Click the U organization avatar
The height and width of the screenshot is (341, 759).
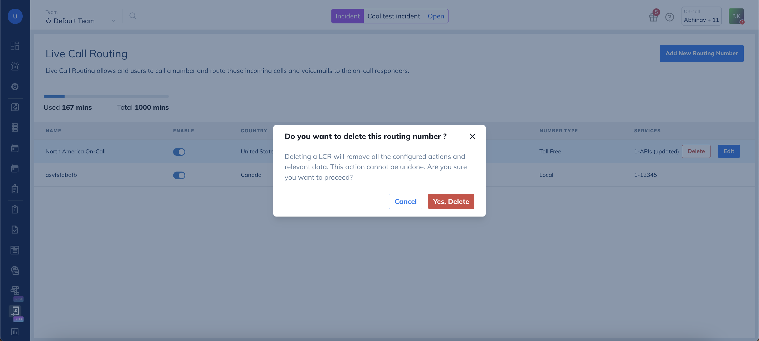[15, 16]
